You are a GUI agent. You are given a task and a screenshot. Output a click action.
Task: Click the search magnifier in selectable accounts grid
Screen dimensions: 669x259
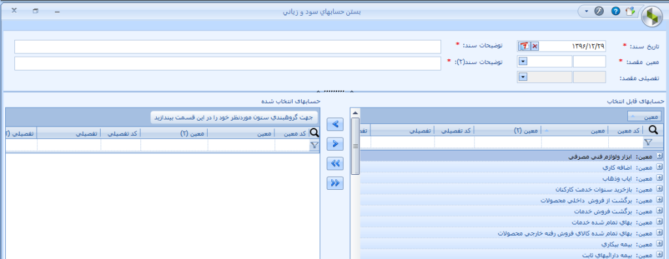coord(653,130)
